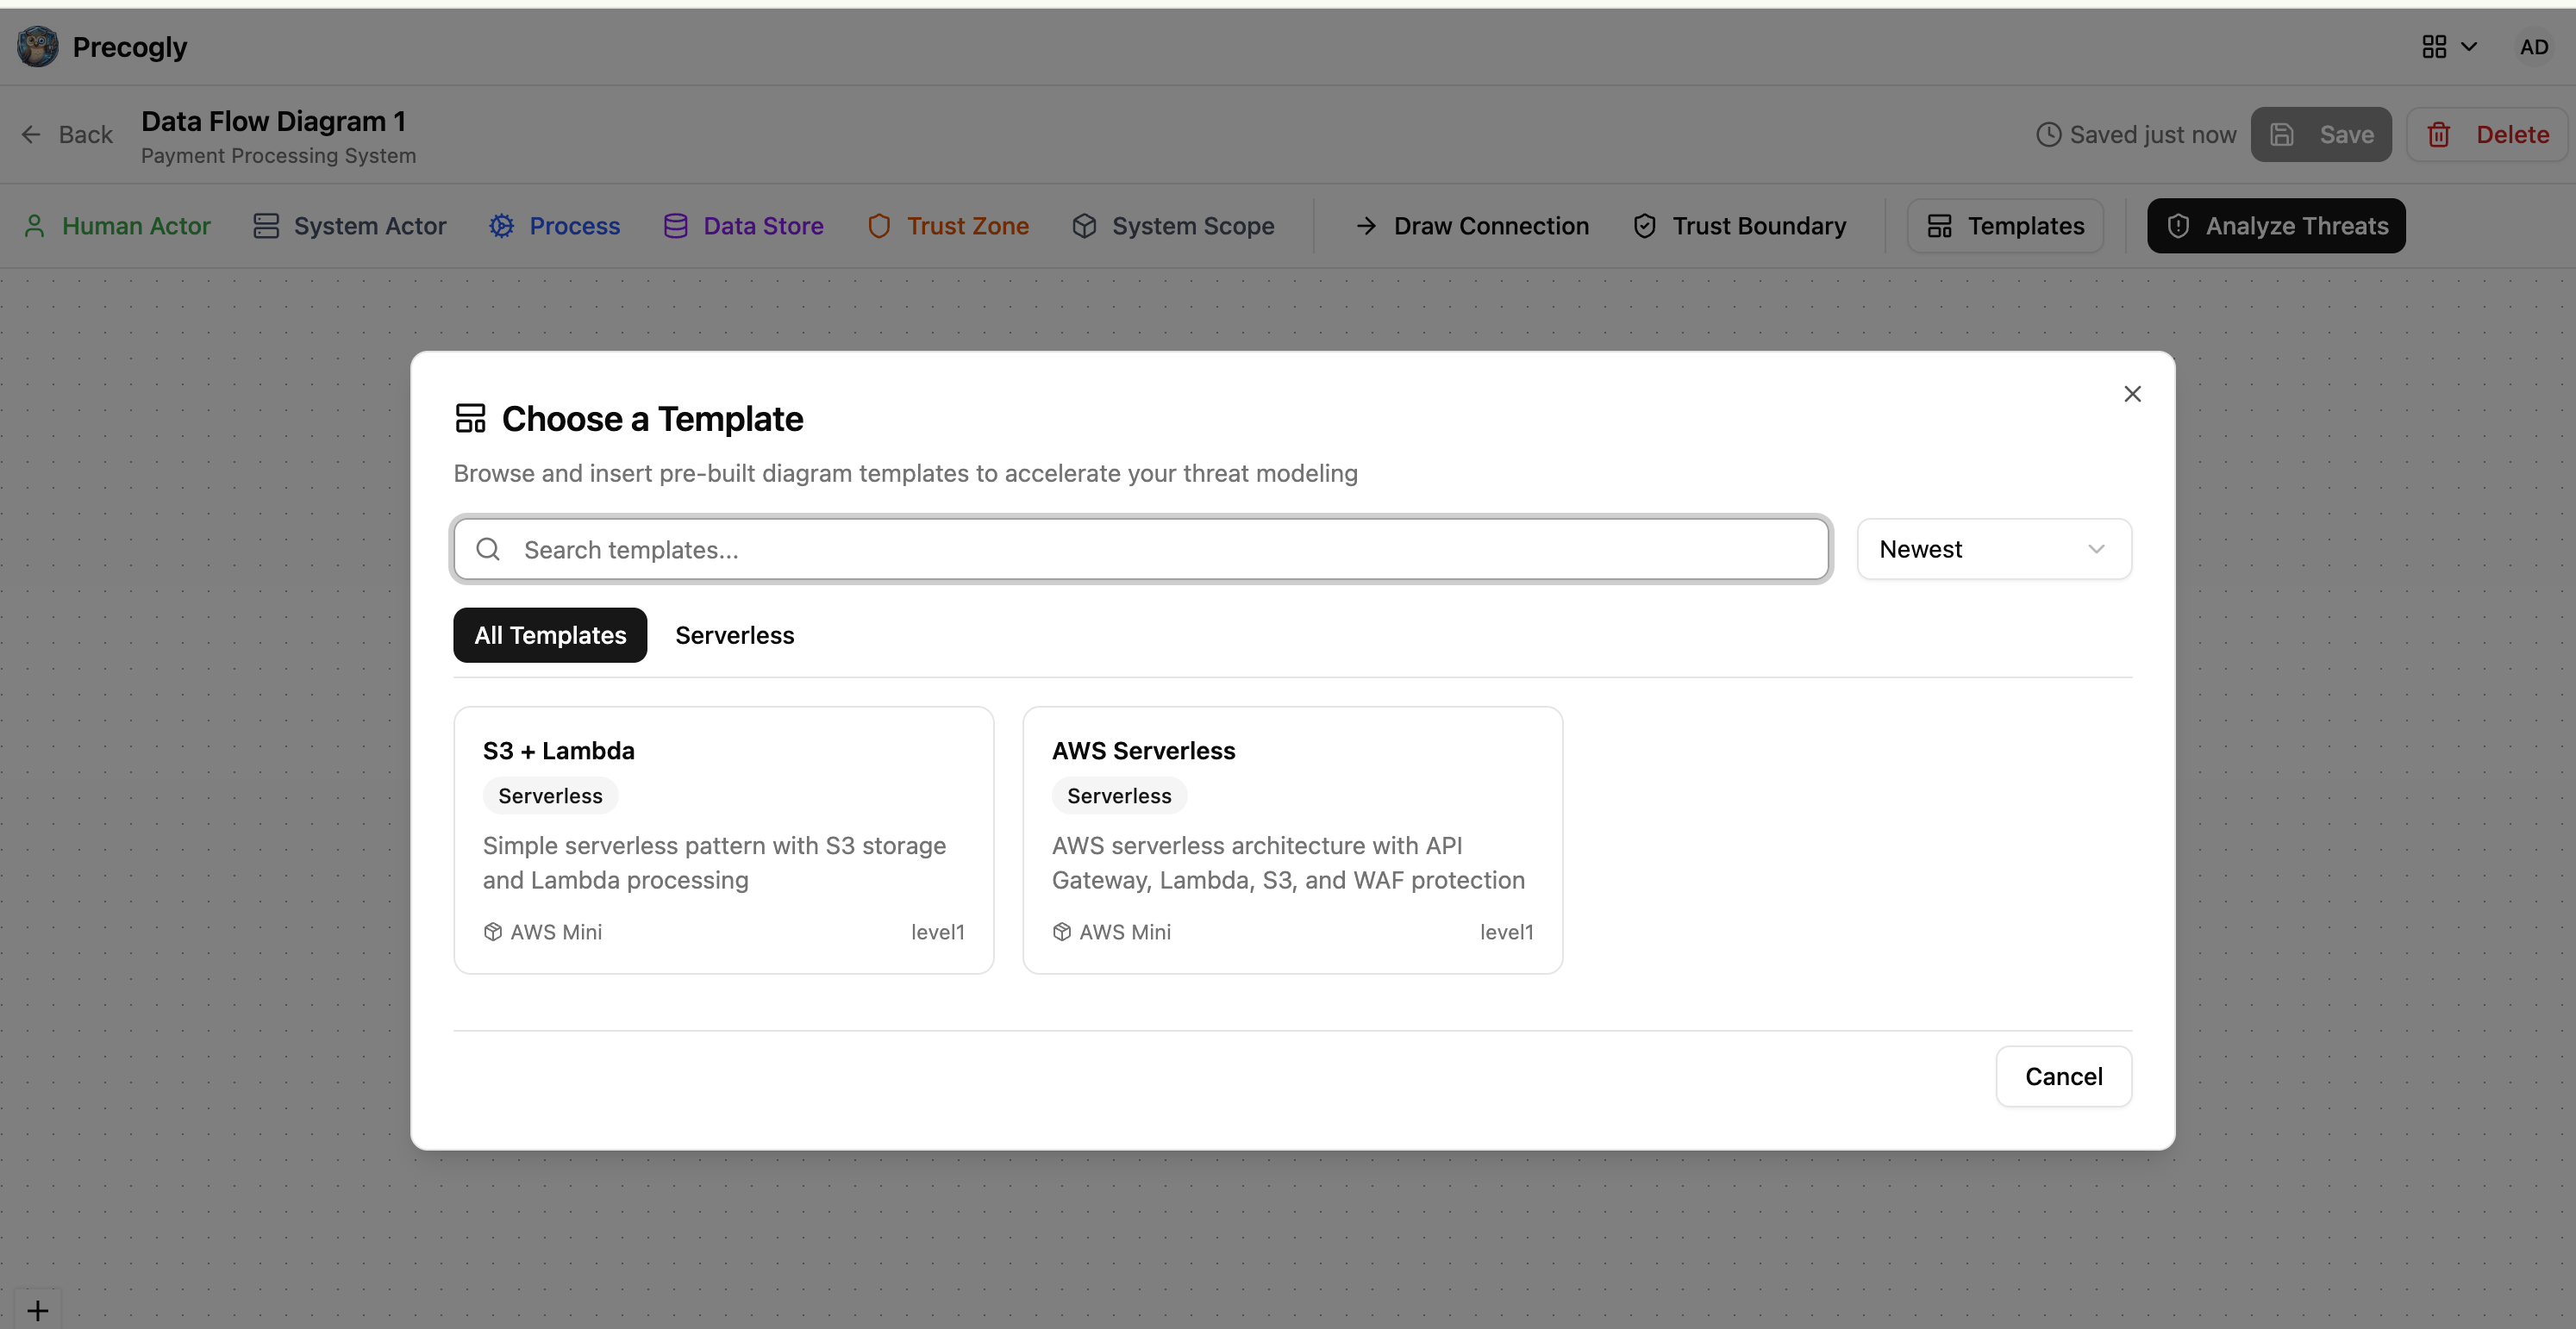2576x1329 pixels.
Task: Click AWS Mini cube icon on S3 + Lambda card
Action: pyautogui.click(x=493, y=932)
